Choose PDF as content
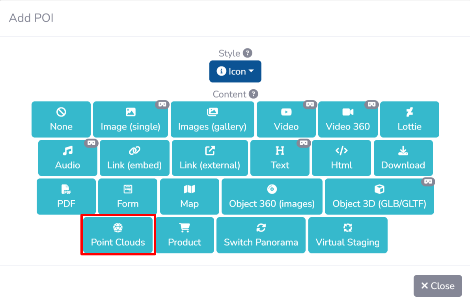470x305 pixels. pyautogui.click(x=66, y=197)
